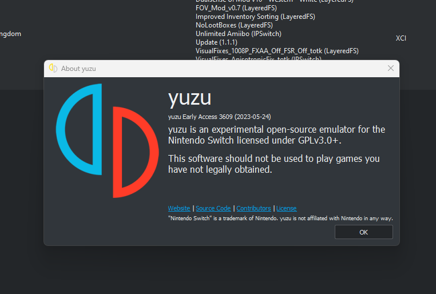Click the large yuzu logo image
The image size is (436, 294).
click(108, 141)
